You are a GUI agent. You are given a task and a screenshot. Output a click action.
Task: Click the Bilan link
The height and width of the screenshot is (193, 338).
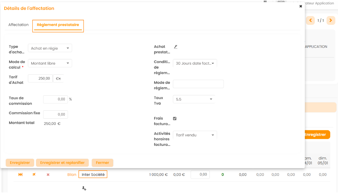pyautogui.click(x=72, y=174)
